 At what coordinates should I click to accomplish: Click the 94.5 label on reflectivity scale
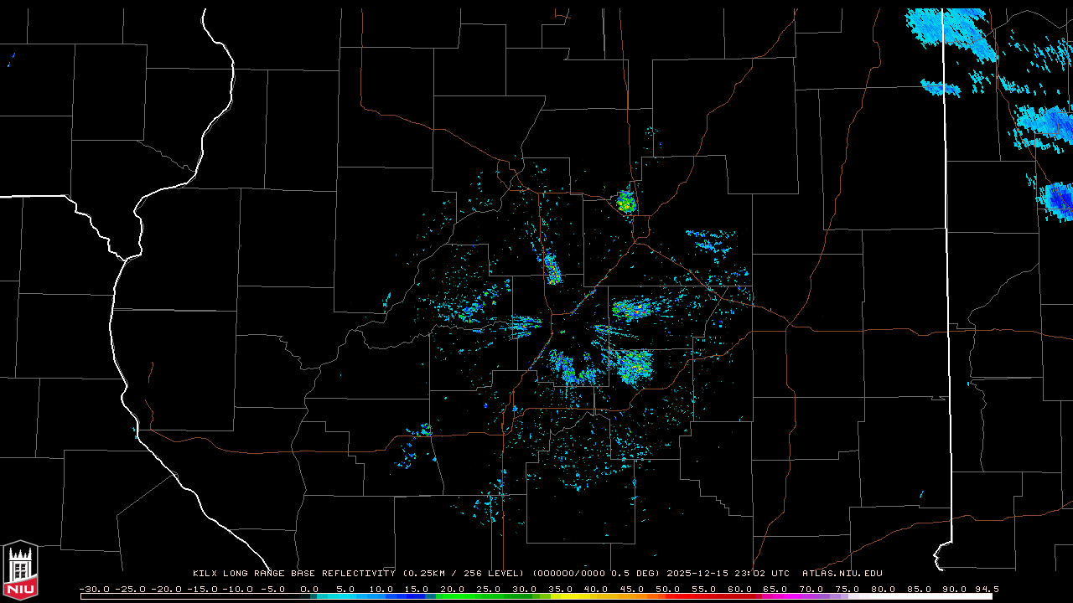click(x=987, y=589)
